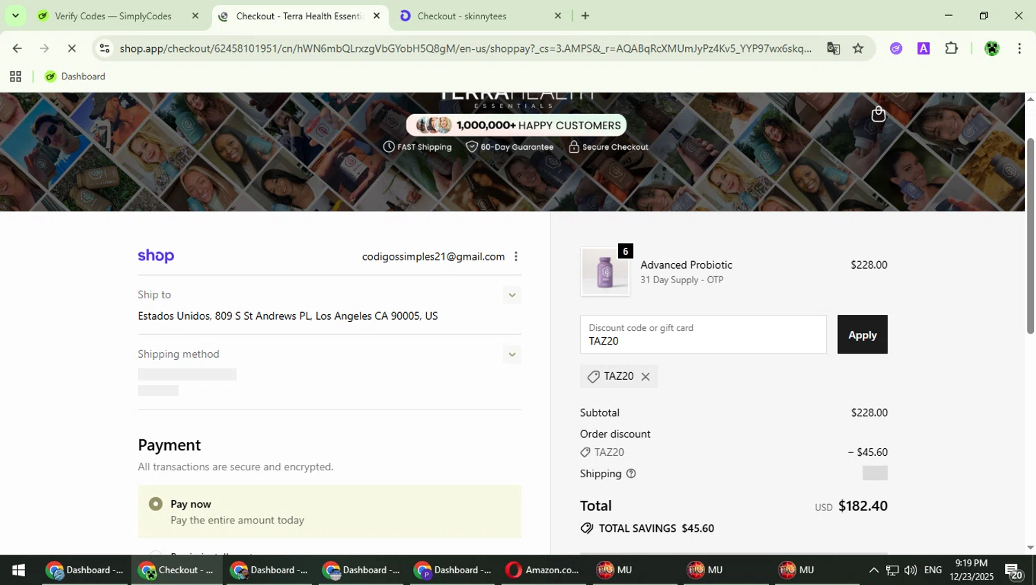Viewport: 1036px width, 585px height.
Task: Show hidden system tray icons
Action: point(873,570)
